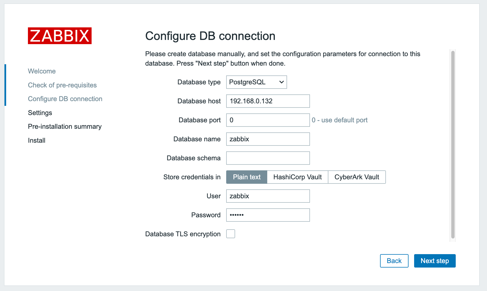The image size is (487, 291).
Task: Click the ZABBIX logo
Action: coord(60,36)
